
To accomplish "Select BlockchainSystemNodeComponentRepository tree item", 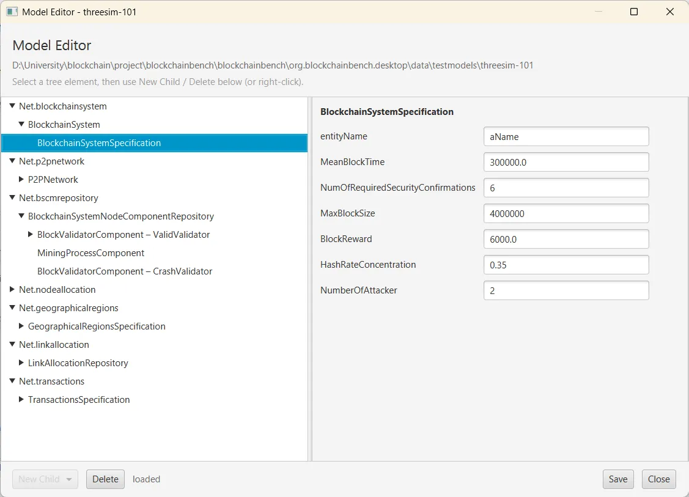I will point(154,216).
